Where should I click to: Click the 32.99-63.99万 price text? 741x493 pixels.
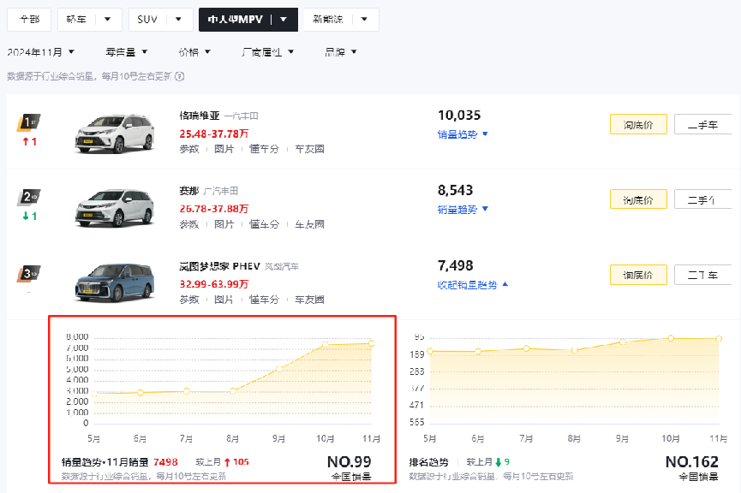click(213, 284)
